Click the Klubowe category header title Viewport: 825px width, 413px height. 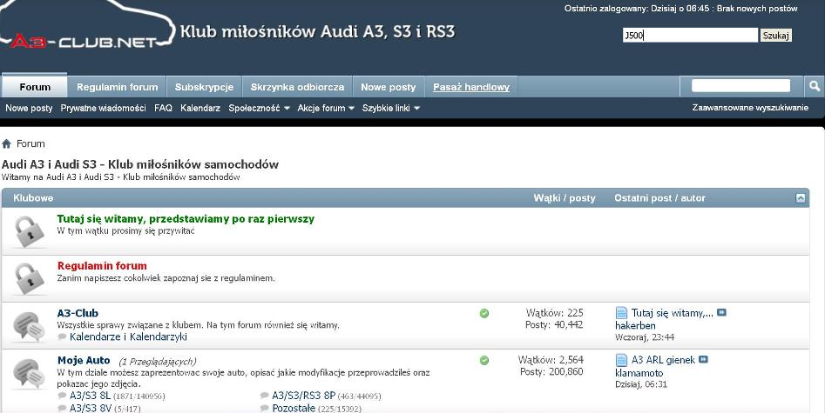pyautogui.click(x=33, y=198)
